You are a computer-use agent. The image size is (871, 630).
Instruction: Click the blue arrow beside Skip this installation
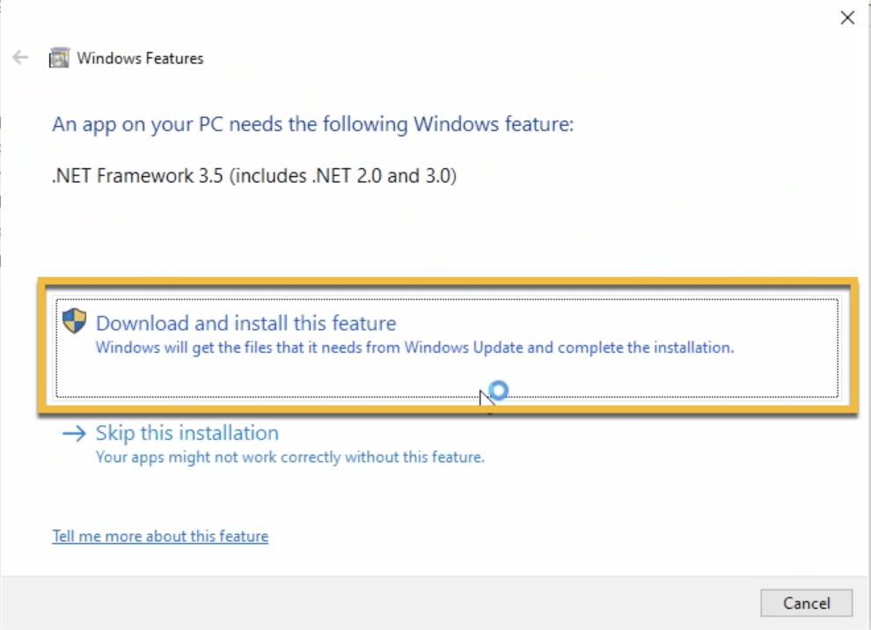75,433
